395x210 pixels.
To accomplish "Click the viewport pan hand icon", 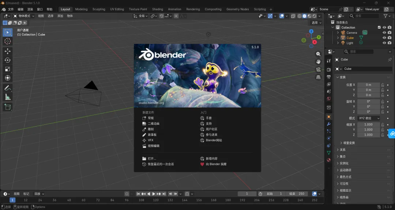I will coord(319,62).
